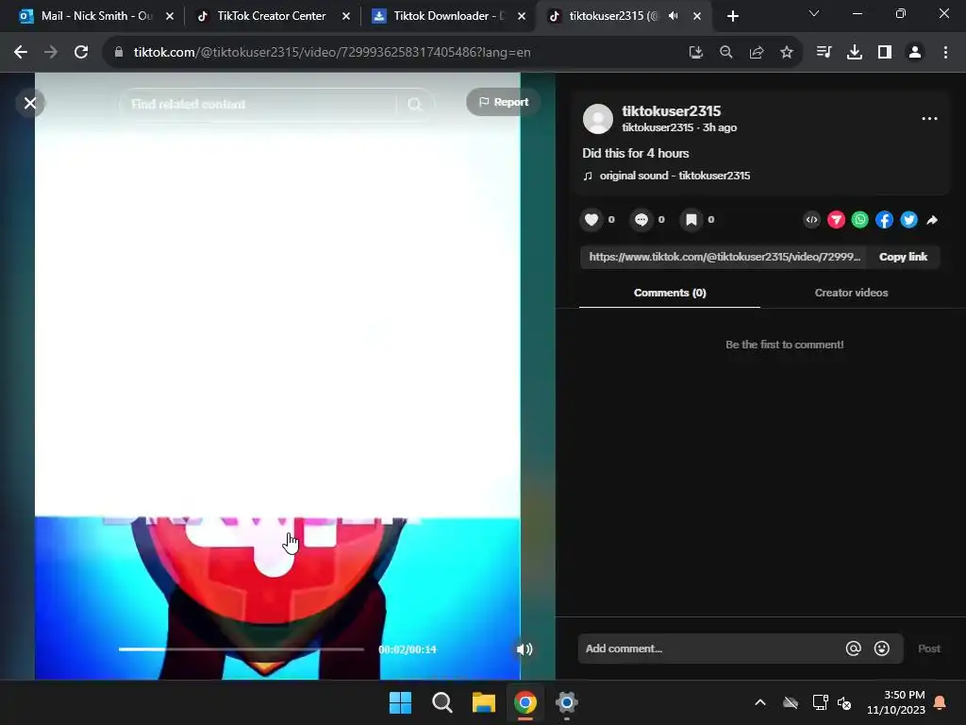Expand the tab search chevron

click(x=814, y=13)
